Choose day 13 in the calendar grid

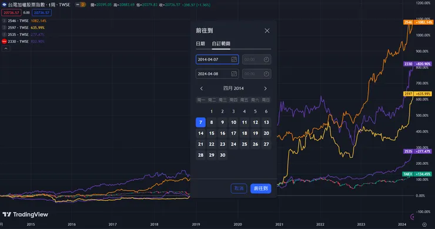point(266,122)
